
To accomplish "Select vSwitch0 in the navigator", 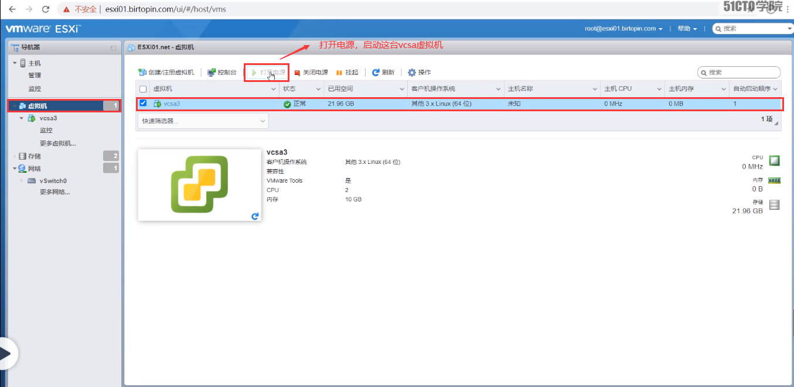I will point(53,181).
